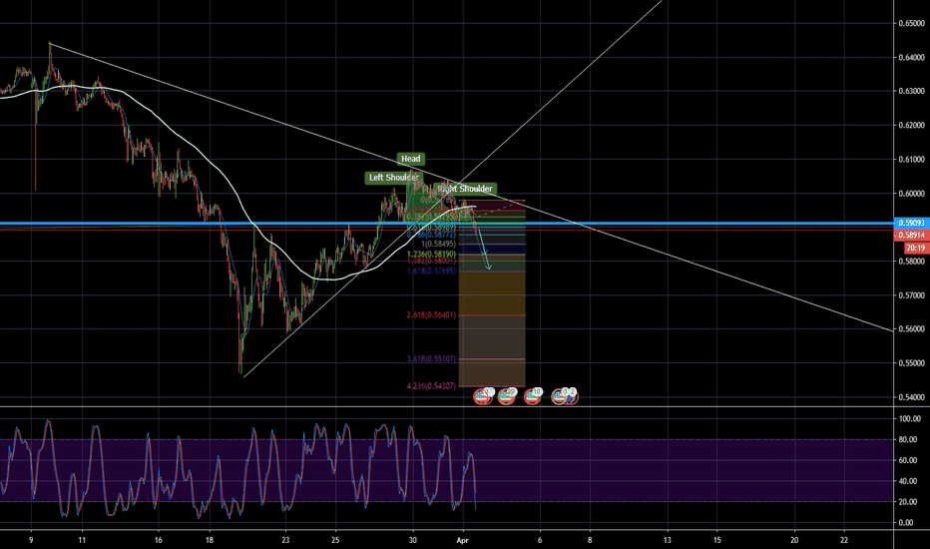This screenshot has width=930, height=549.
Task: Click the 100.00 stochastic scale label
Action: coord(909,419)
